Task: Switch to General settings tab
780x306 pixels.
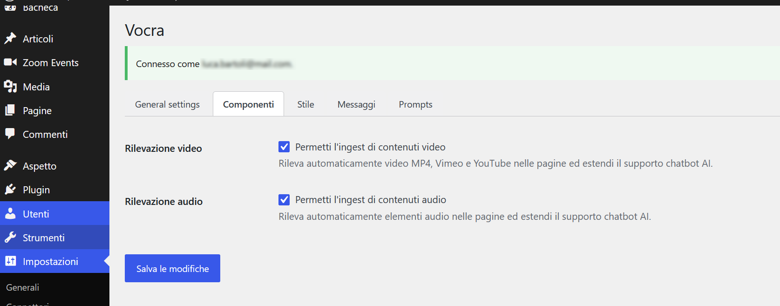Action: [x=167, y=104]
